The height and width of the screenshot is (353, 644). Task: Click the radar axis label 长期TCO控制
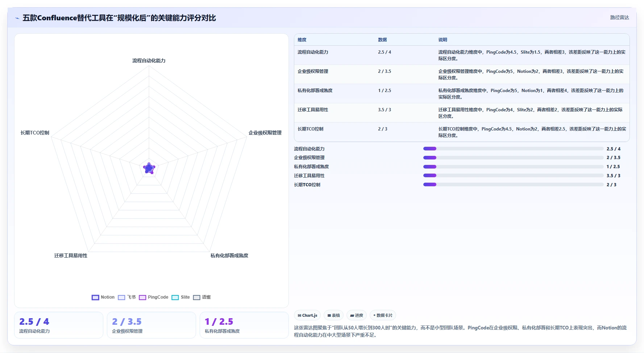point(35,133)
